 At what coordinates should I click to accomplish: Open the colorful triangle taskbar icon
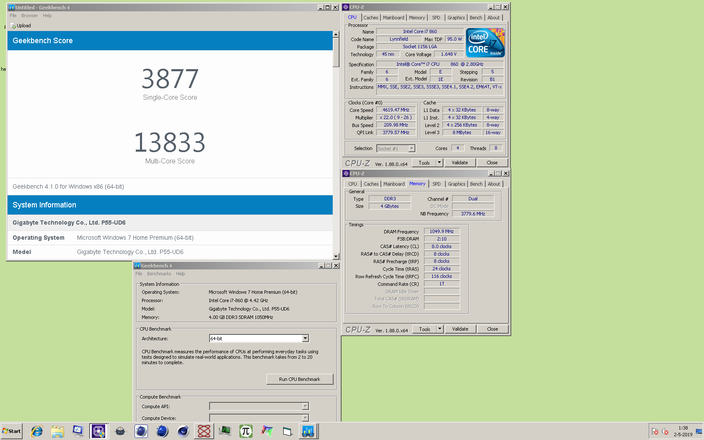tap(267, 431)
